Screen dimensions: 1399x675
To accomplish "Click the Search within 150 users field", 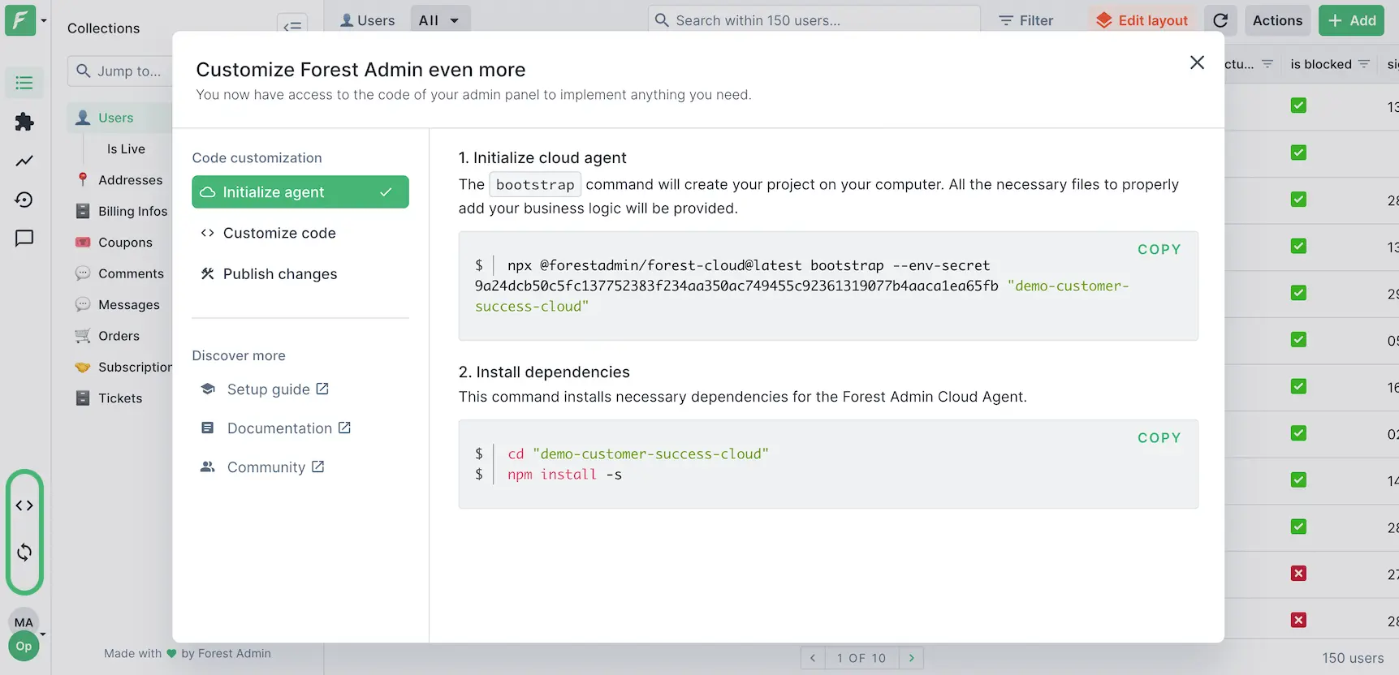I will (814, 20).
